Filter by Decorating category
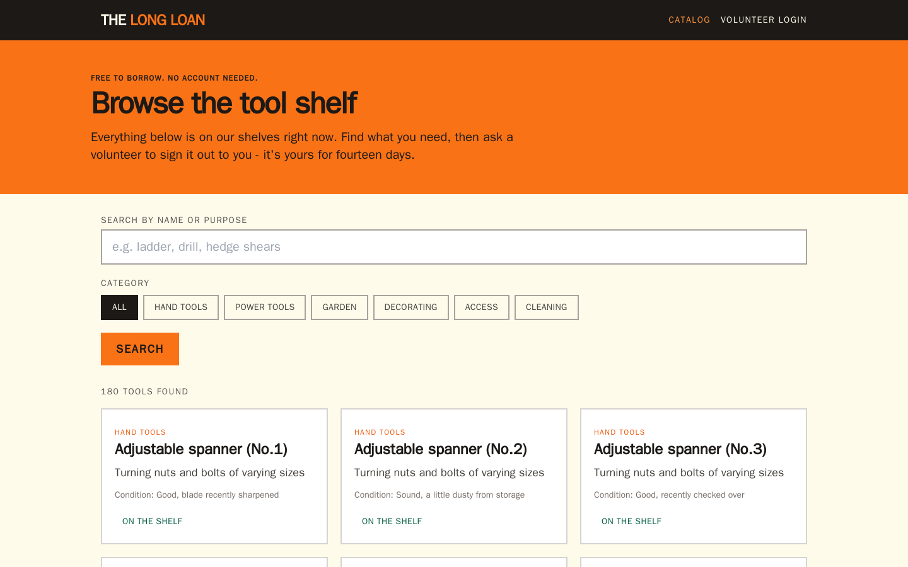This screenshot has height=567, width=908. point(411,307)
